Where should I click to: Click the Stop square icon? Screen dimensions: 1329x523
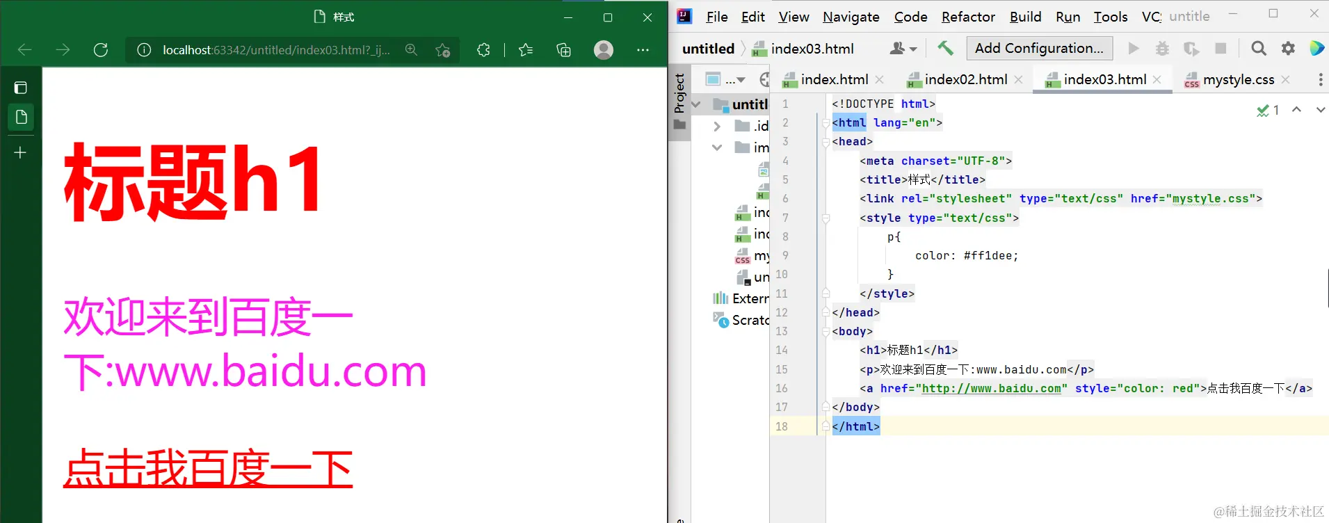point(1221,48)
